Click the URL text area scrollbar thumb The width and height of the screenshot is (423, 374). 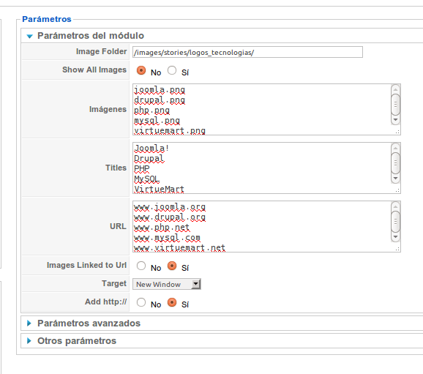tap(395, 222)
